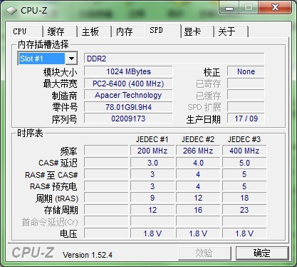Click CAS# latency value 5.0

pyautogui.click(x=244, y=163)
